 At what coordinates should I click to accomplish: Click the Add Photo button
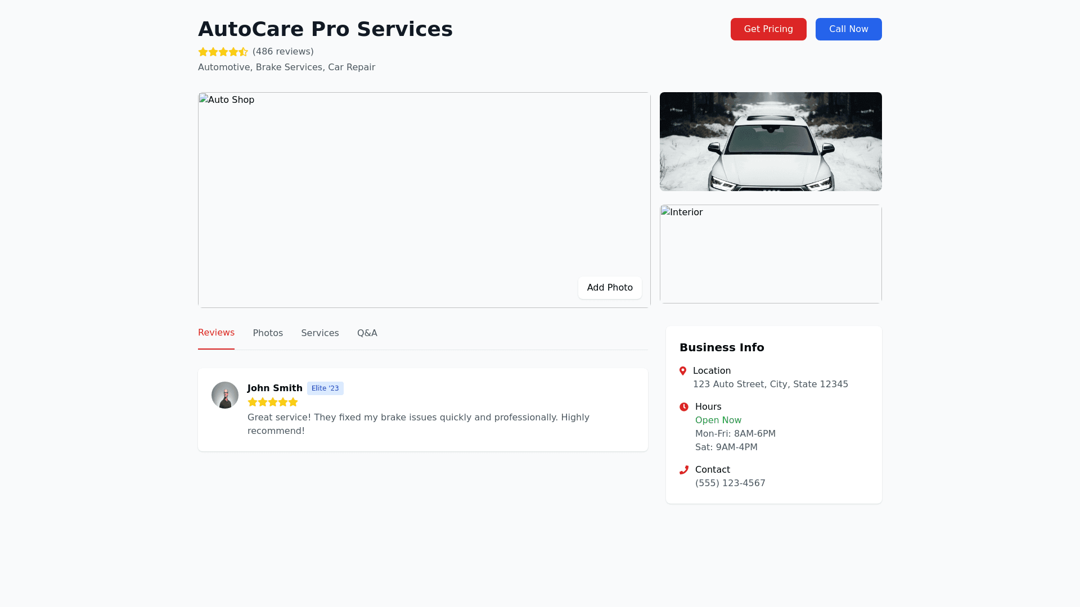click(x=610, y=288)
